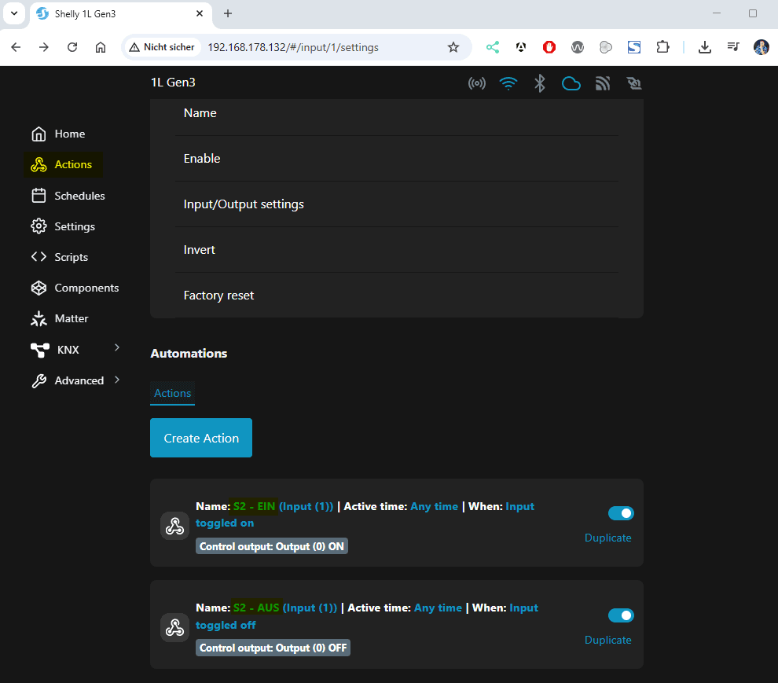This screenshot has height=683, width=778.
Task: Disable the S2 - AUS action toggle
Action: (621, 615)
